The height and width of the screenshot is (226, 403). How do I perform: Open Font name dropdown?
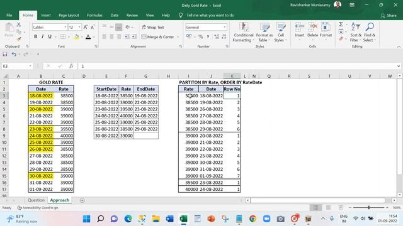[x=65, y=27]
